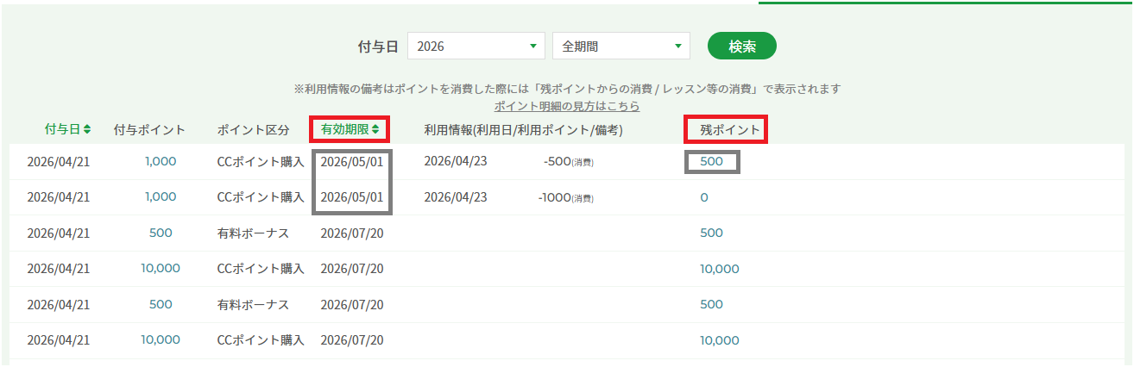Select the -500(消費) usage entry
This screenshot has width=1134, height=367.
(x=569, y=162)
